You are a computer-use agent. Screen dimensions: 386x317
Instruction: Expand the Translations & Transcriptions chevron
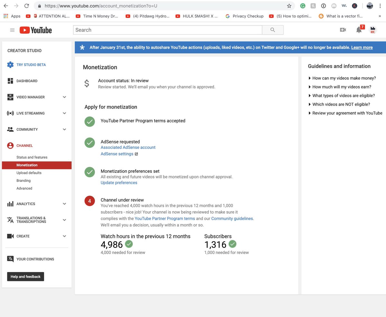64,220
